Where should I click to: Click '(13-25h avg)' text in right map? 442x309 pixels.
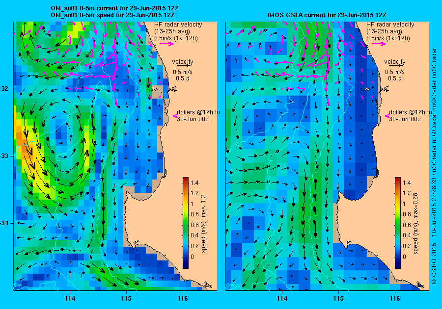pos(384,31)
